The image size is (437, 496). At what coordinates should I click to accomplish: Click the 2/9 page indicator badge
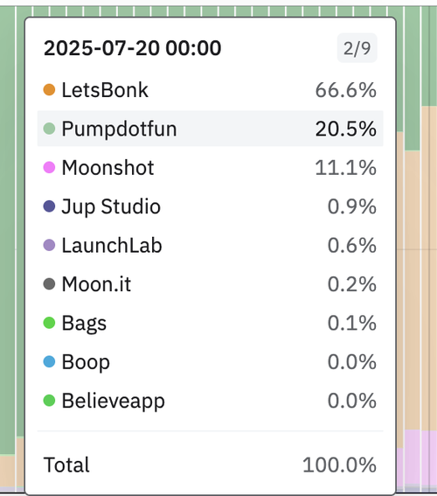click(x=357, y=48)
